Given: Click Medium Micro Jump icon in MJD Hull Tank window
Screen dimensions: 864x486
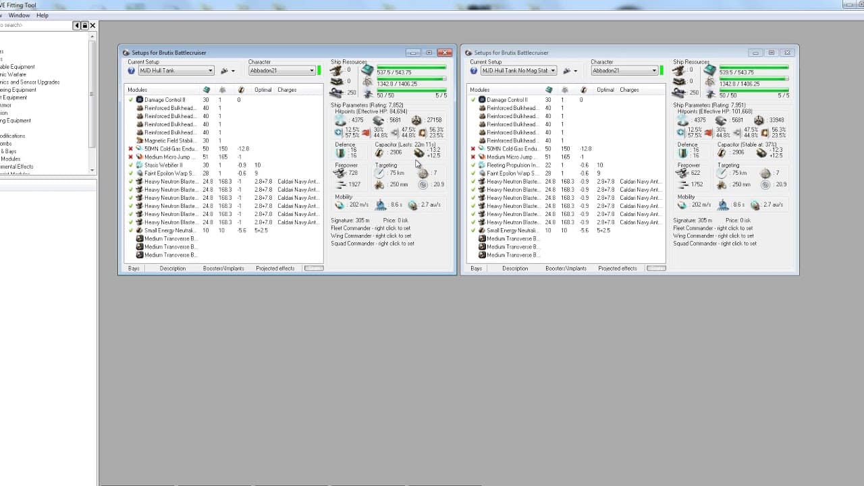Looking at the screenshot, I should point(140,157).
